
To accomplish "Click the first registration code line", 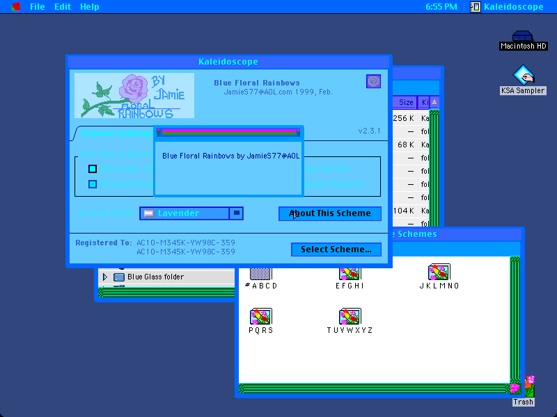I will pyautogui.click(x=186, y=243).
